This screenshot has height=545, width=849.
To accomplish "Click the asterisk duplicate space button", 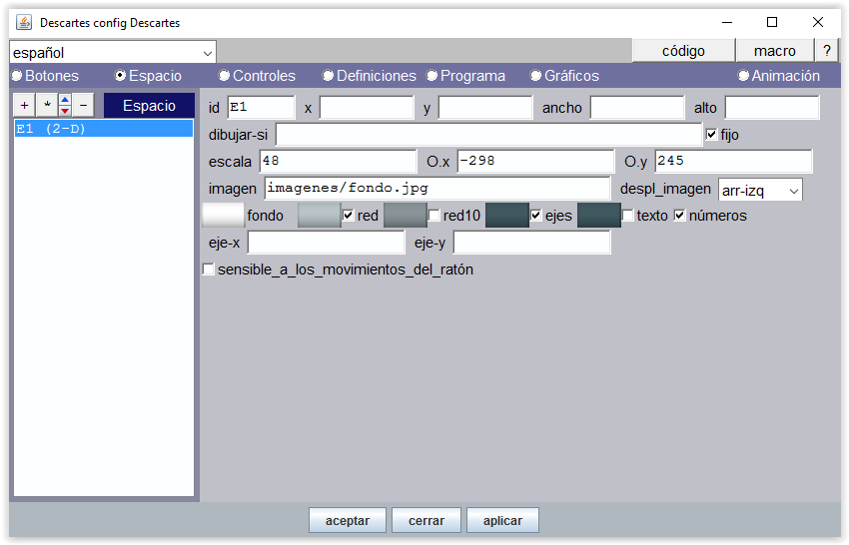I will pos(46,105).
